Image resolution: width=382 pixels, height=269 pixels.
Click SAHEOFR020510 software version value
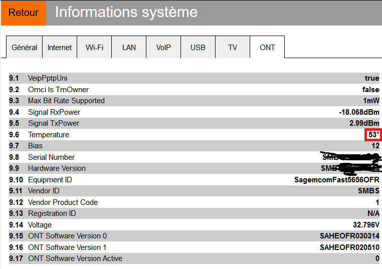(x=349, y=247)
